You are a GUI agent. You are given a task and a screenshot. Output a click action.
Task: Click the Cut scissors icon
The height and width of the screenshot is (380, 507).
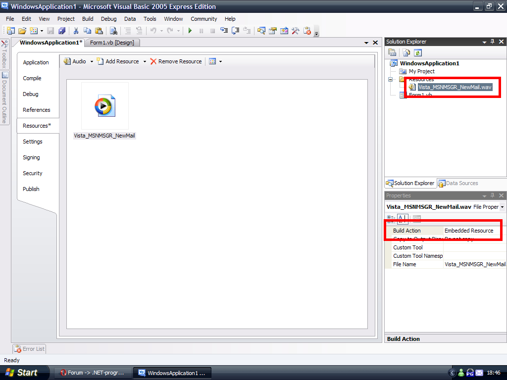click(x=76, y=31)
